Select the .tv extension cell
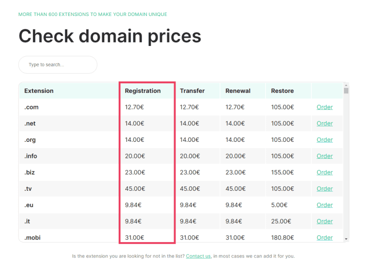 click(69, 189)
